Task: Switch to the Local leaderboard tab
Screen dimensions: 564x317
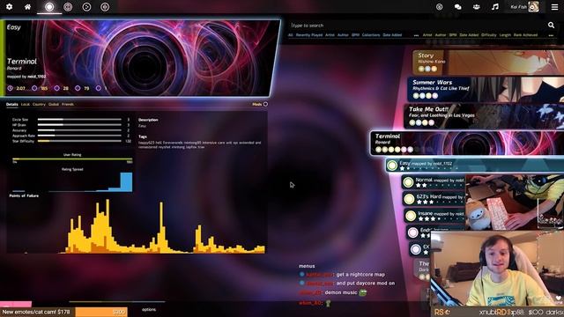Action: [x=26, y=104]
